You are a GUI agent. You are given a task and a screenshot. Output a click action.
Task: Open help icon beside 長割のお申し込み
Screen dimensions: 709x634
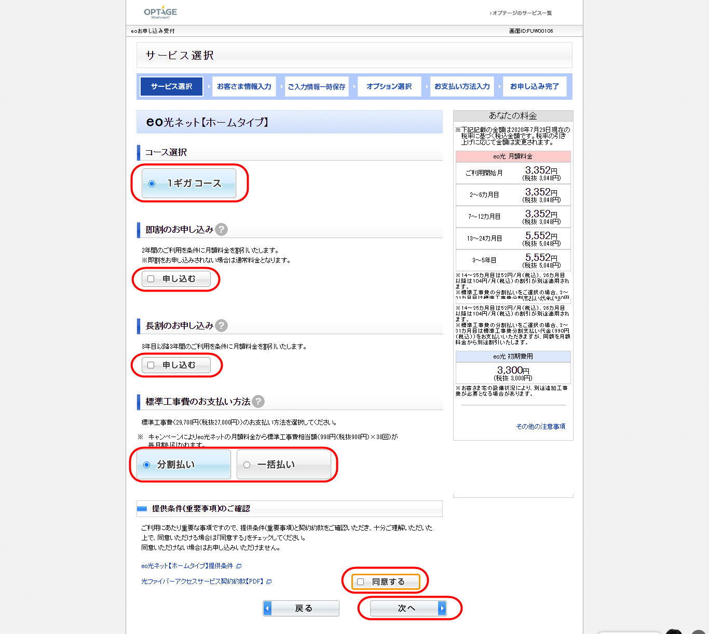point(221,325)
